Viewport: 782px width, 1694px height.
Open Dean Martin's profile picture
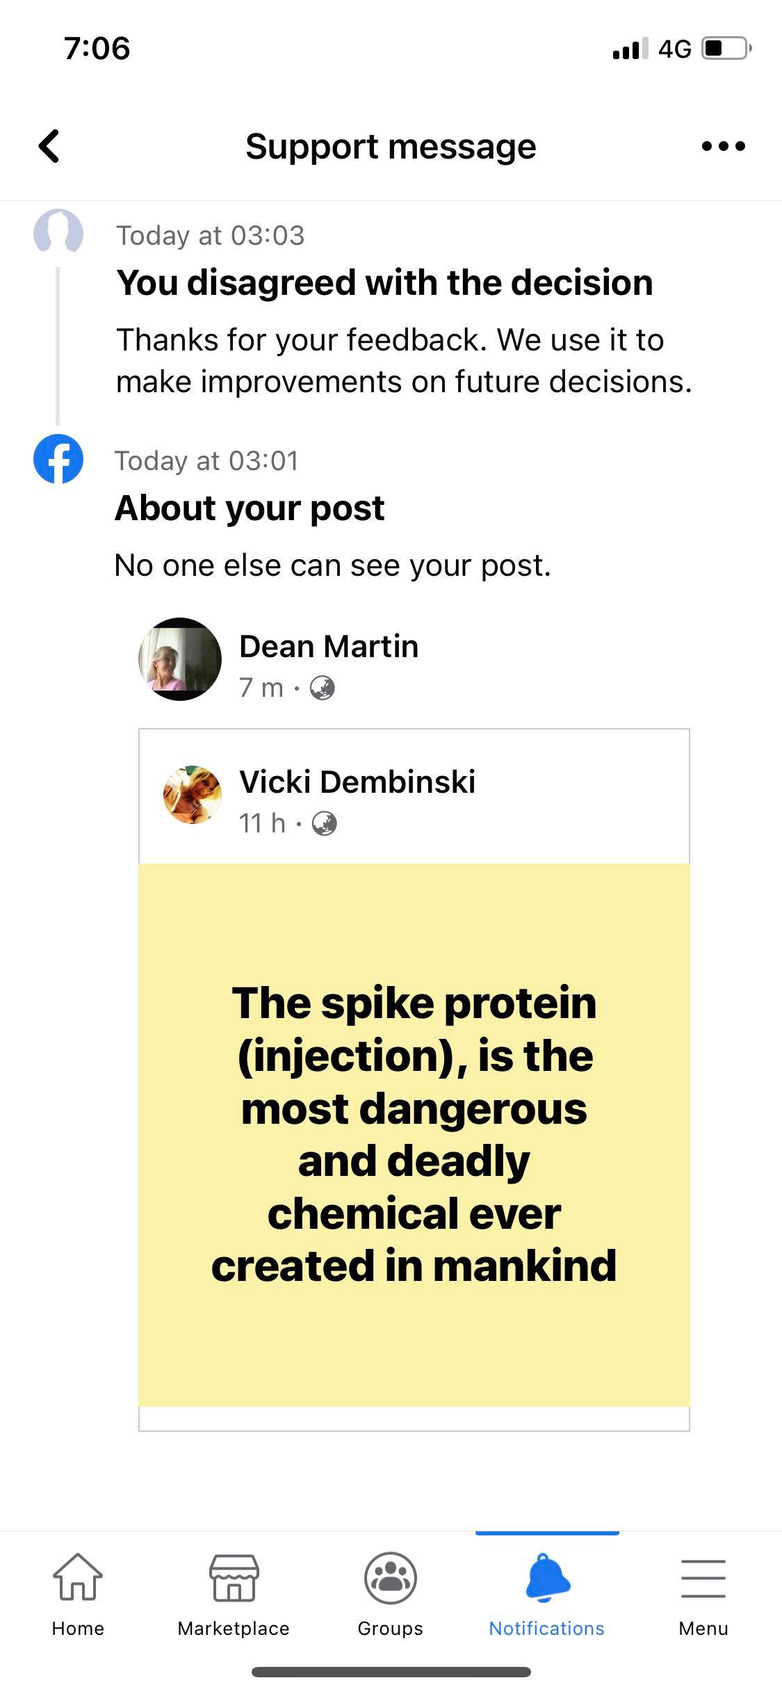tap(180, 659)
